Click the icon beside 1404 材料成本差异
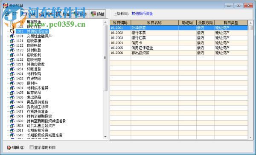 tap(12, 88)
